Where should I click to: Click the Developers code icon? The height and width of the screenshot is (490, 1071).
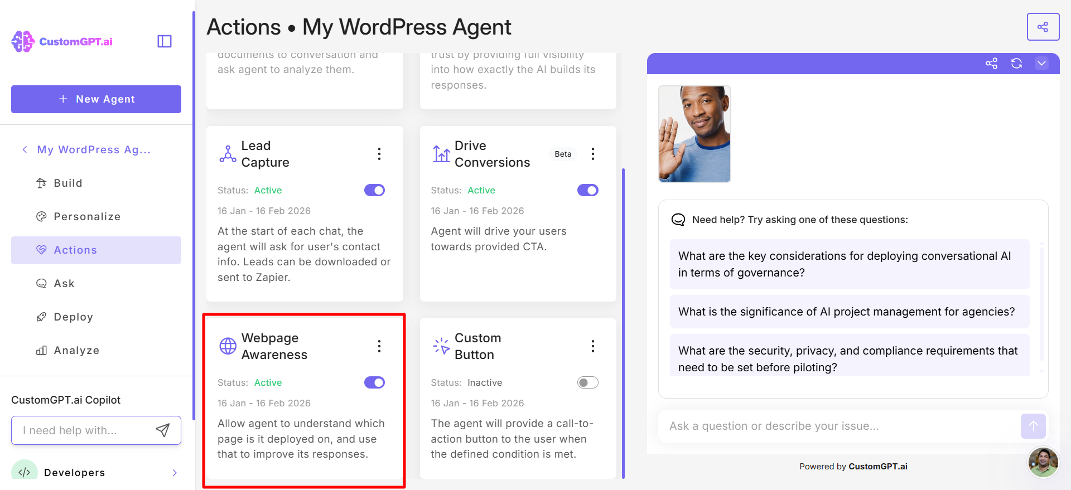(x=24, y=472)
